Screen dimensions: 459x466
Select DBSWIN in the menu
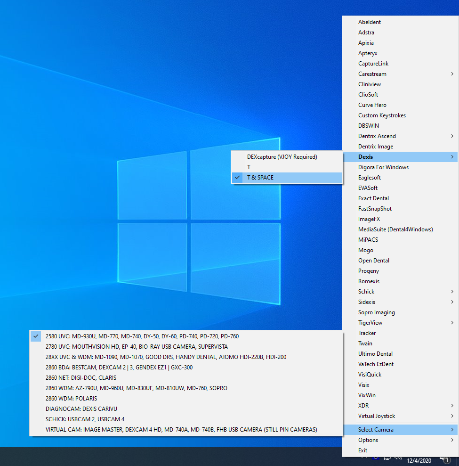400,126
